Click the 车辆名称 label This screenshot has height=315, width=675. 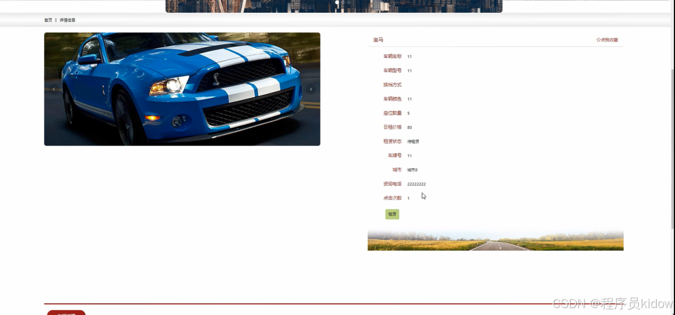pyautogui.click(x=392, y=56)
